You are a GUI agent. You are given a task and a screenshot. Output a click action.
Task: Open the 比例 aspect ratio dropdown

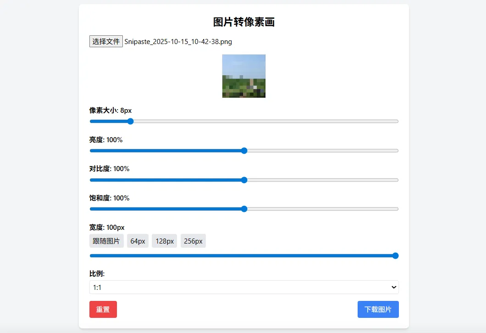(x=243, y=287)
